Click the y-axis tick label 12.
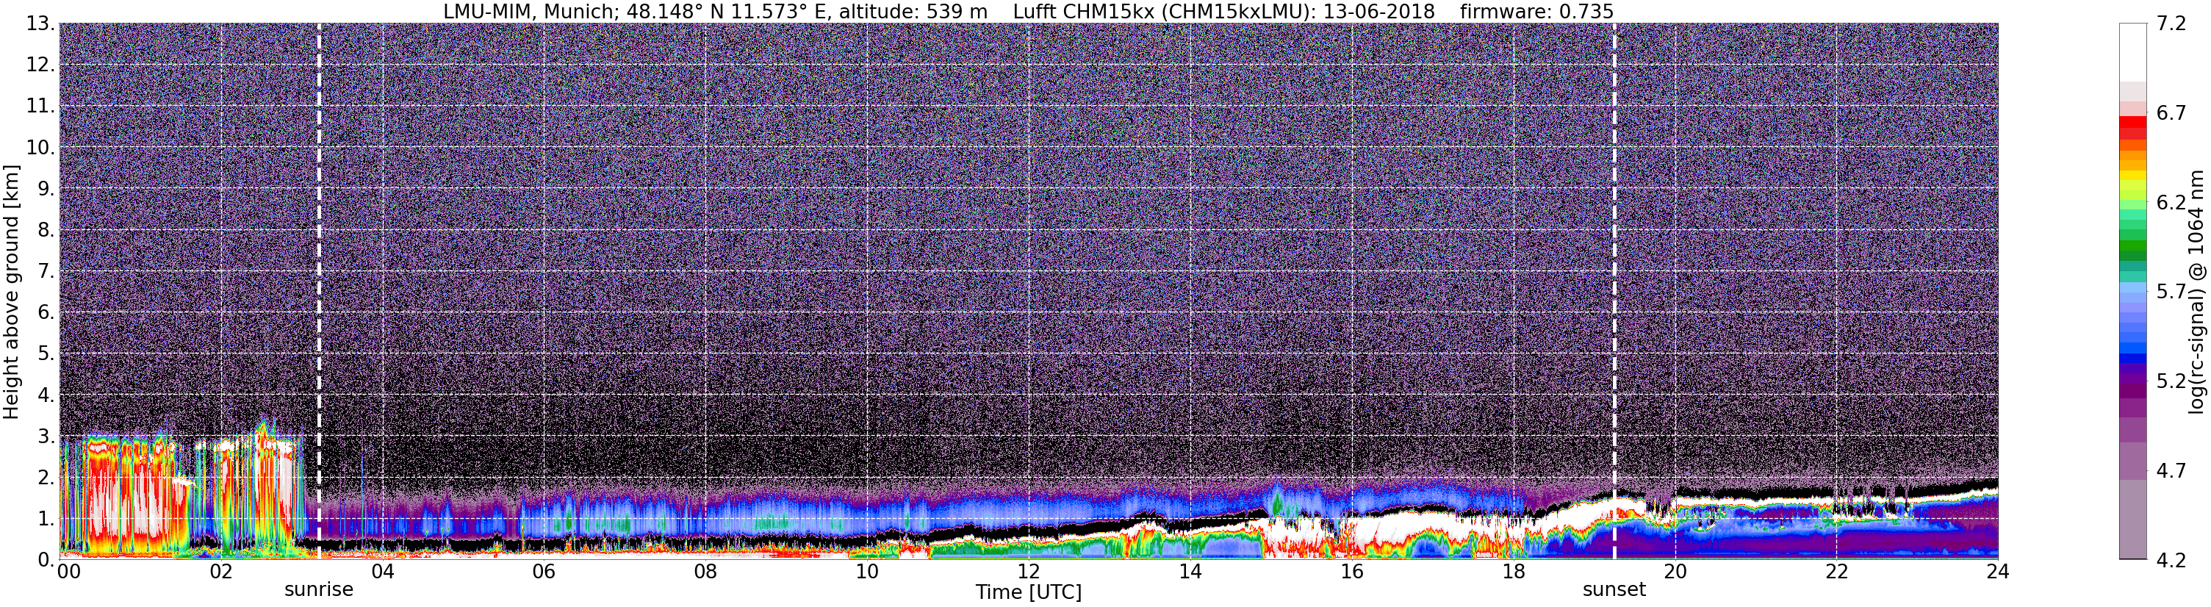Image resolution: width=2211 pixels, height=607 pixels. pyautogui.click(x=40, y=65)
